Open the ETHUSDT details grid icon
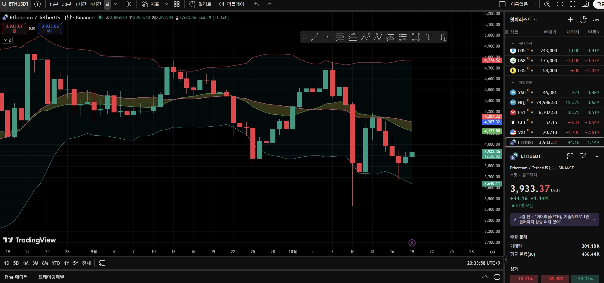 [570, 156]
